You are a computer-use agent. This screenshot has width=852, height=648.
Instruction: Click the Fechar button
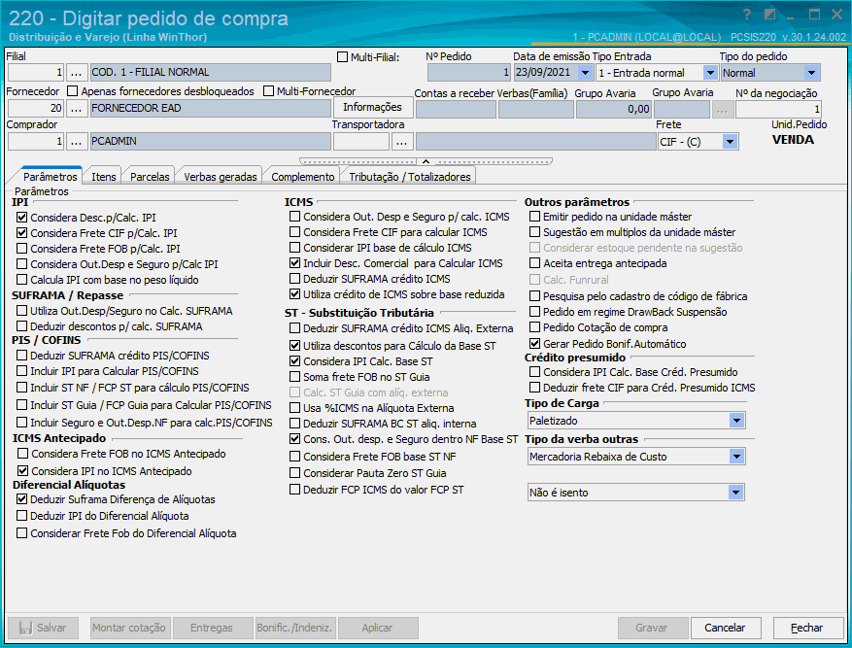807,628
